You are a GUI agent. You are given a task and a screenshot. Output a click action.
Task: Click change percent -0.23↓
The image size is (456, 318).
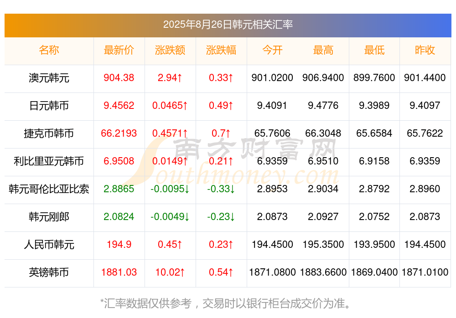pos(221,216)
